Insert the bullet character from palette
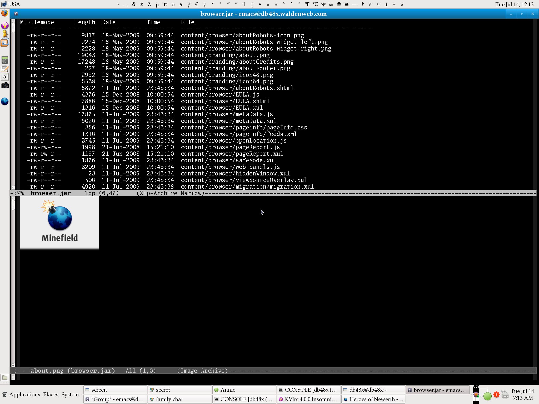 pos(260,4)
